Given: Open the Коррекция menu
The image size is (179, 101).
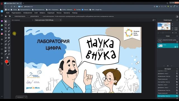Looking at the screenshot, I should pos(51,13).
